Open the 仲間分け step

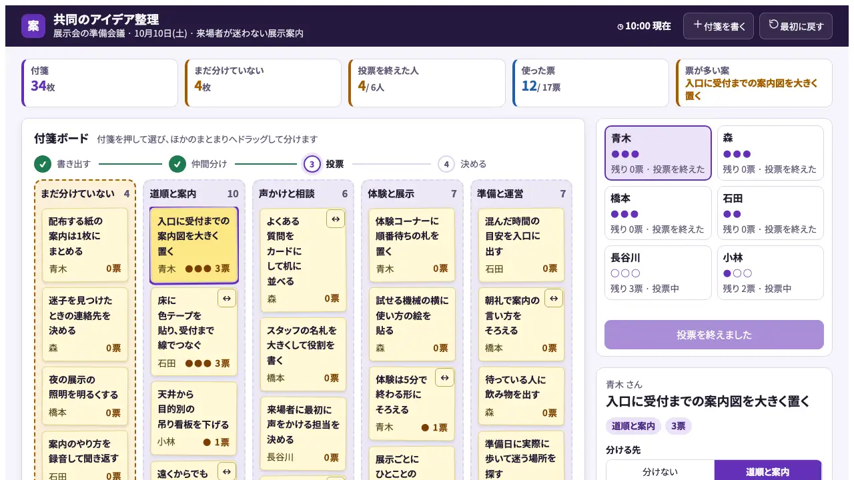[197, 164]
